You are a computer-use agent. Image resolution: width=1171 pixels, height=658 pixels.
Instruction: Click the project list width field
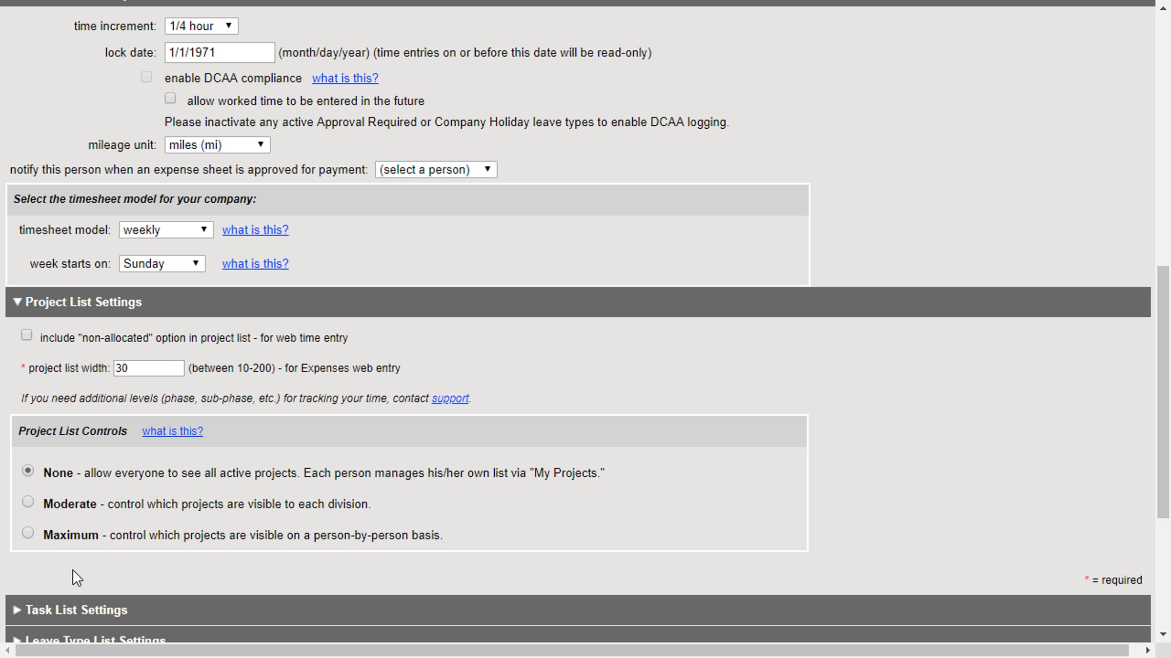pos(148,368)
